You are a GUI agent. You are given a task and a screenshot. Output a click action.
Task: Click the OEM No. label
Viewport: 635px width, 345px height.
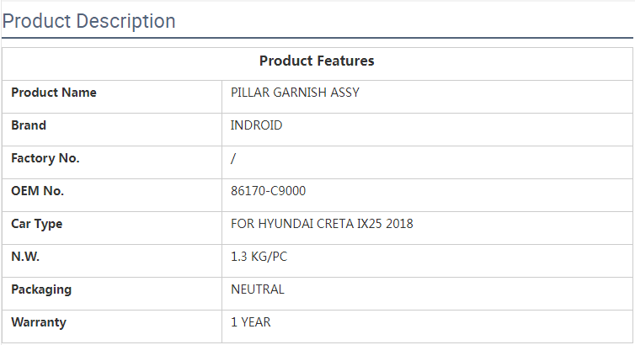37,191
